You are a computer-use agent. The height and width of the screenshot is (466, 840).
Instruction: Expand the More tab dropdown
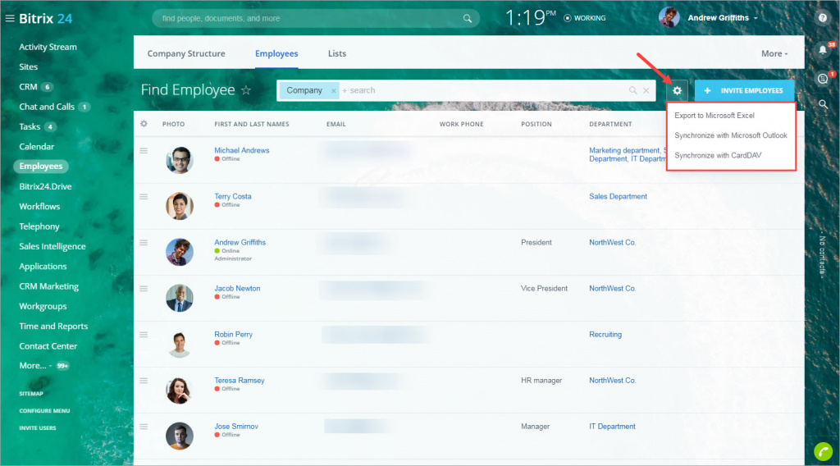click(774, 53)
